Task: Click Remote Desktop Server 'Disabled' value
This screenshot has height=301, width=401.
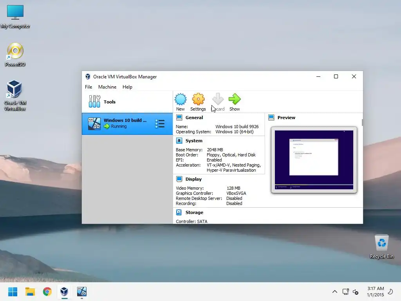Action: click(234, 198)
